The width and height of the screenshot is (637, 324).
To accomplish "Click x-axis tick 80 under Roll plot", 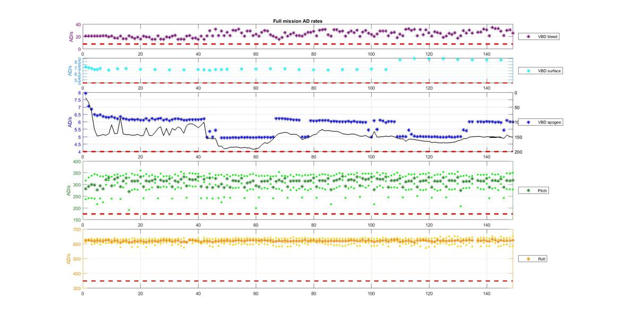I will click(x=313, y=293).
